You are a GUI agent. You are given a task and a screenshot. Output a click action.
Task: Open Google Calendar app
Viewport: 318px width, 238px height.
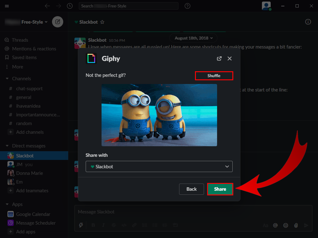click(x=33, y=214)
